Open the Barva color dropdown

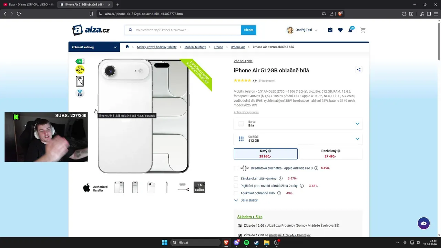pyautogui.click(x=298, y=124)
